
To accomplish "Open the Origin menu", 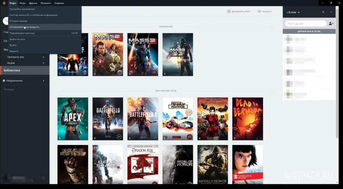I will [x=13, y=3].
